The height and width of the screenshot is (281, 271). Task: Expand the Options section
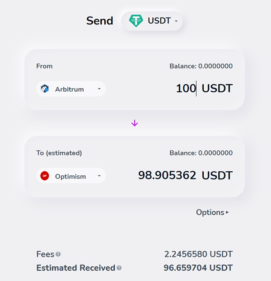[212, 212]
